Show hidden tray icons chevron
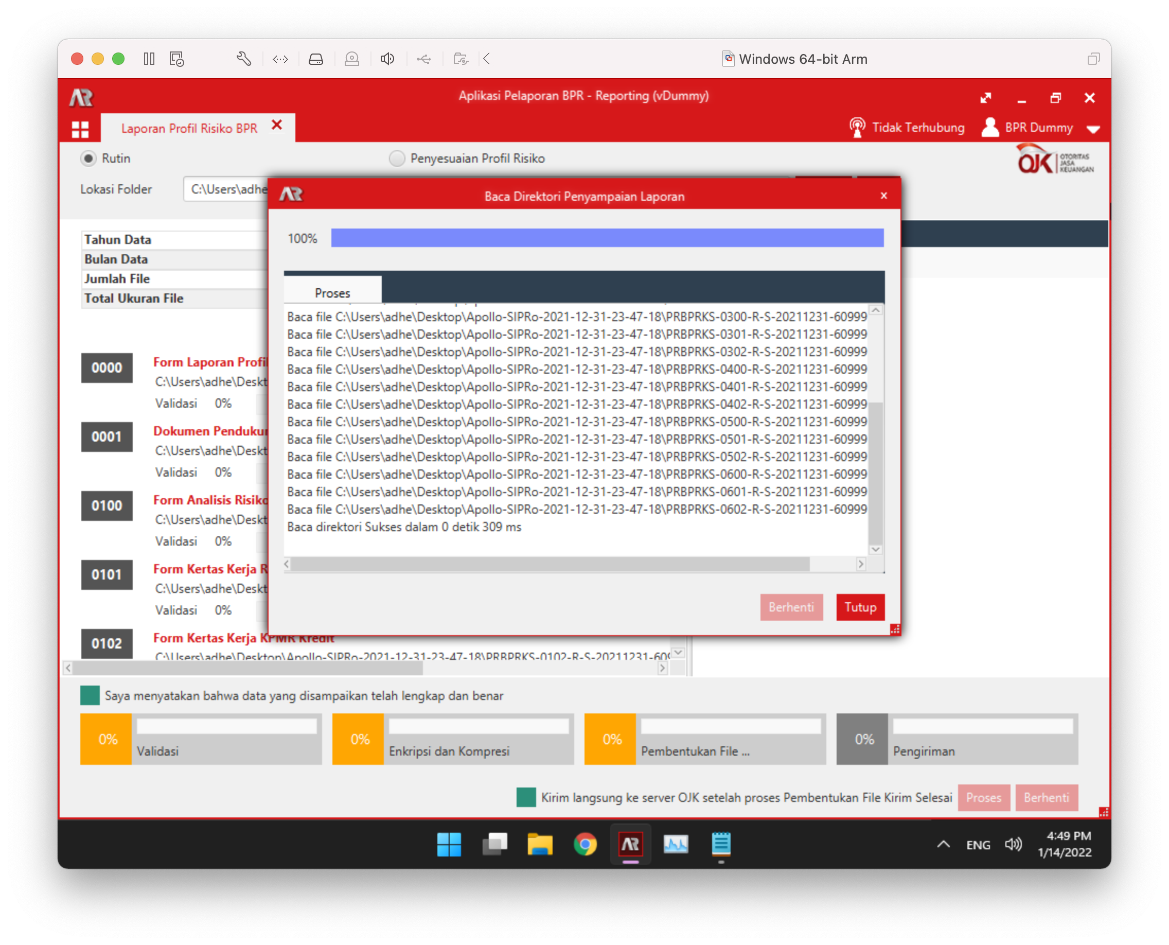1169x945 pixels. 943,844
